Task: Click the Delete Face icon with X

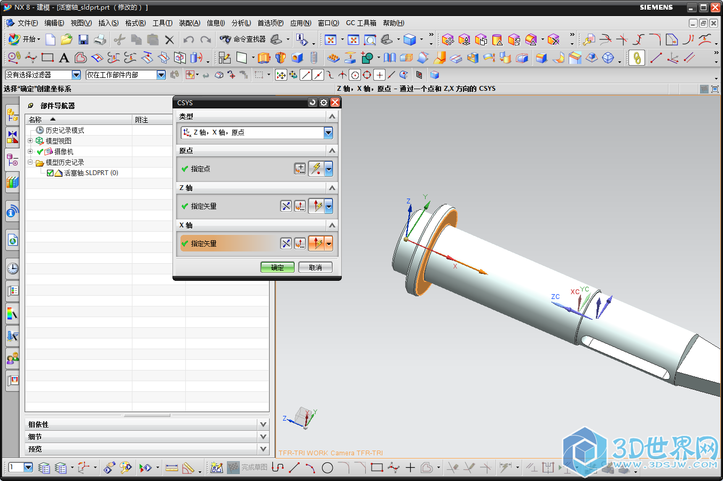Action: (x=554, y=40)
